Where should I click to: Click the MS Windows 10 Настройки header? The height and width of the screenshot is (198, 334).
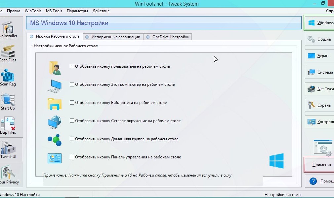(164, 23)
